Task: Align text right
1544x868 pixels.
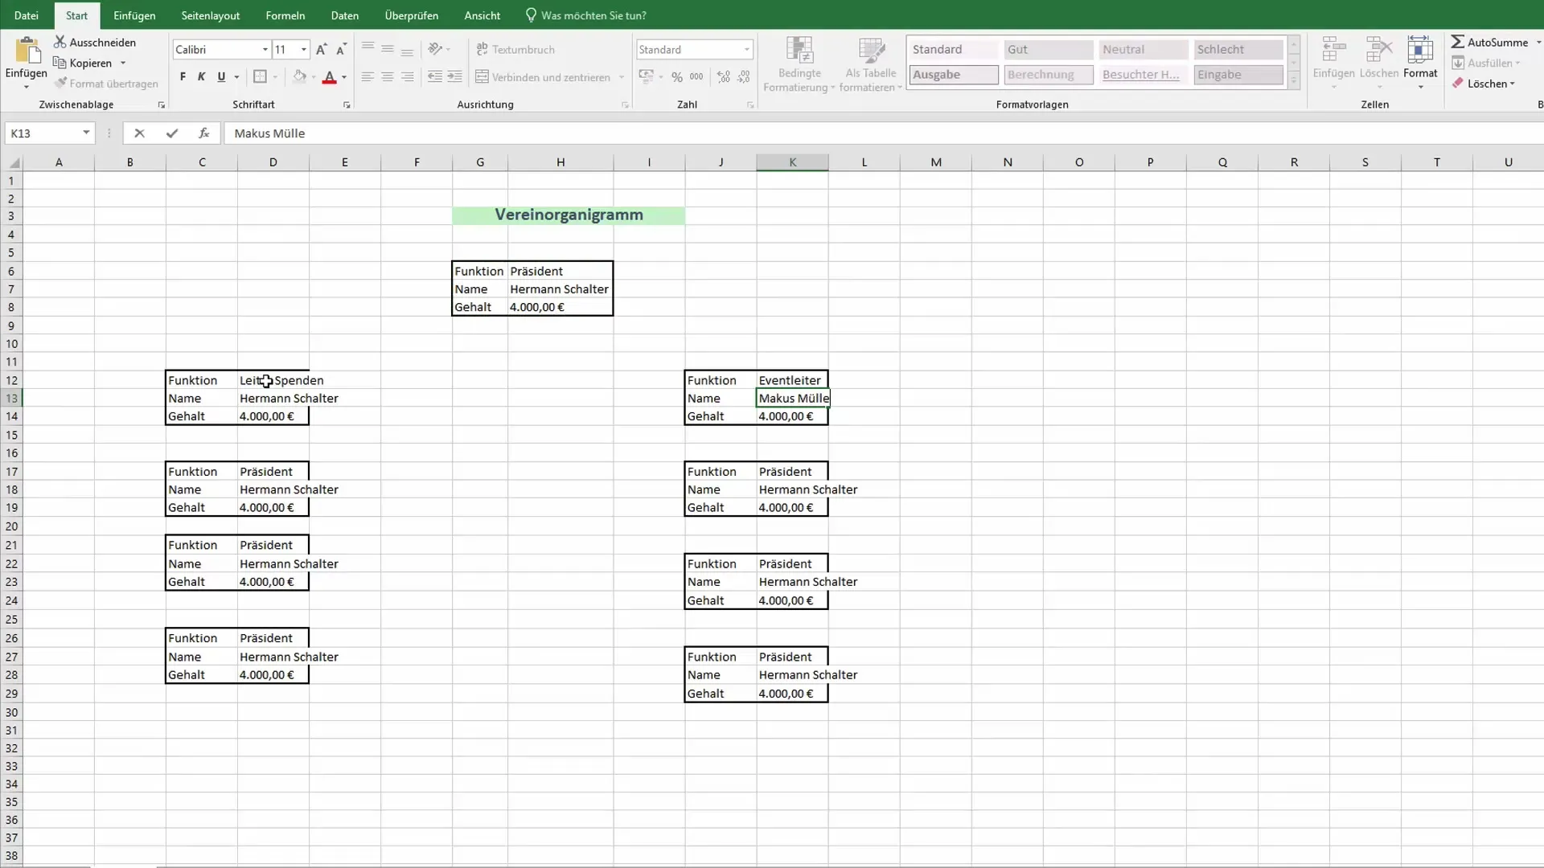Action: tap(407, 77)
